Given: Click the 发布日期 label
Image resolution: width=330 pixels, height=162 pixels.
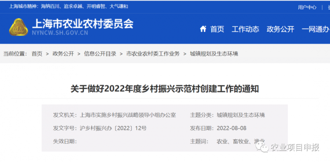Looking at the screenshot, I should [202, 128].
